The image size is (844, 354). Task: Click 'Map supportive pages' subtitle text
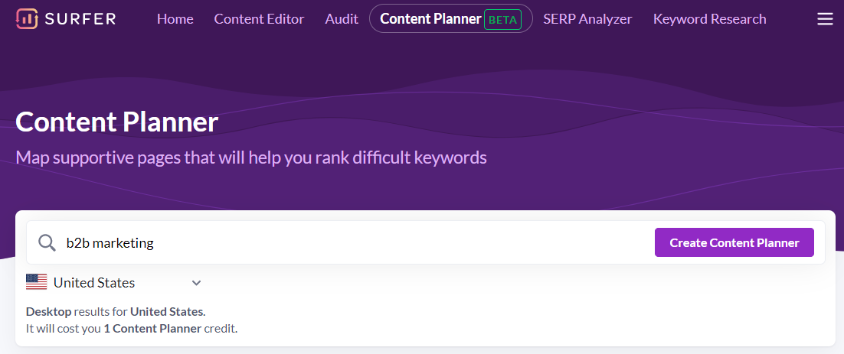(251, 158)
